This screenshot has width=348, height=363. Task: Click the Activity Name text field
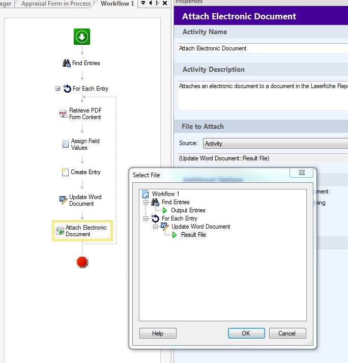click(262, 48)
